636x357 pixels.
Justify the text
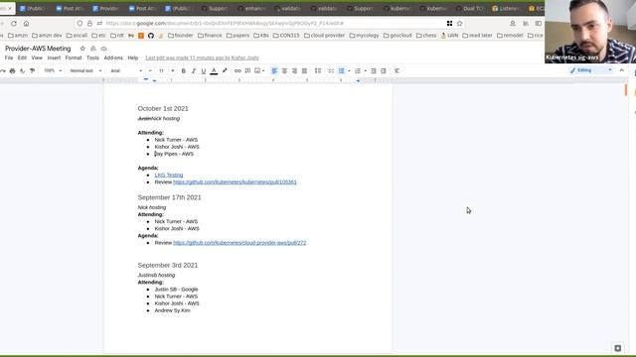304,70
